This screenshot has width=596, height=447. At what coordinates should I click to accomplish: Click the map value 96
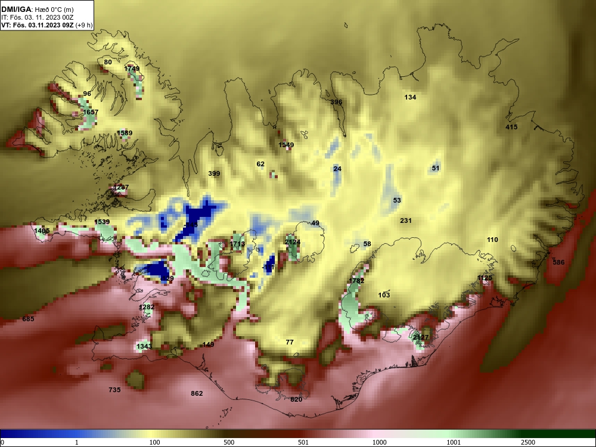click(87, 94)
